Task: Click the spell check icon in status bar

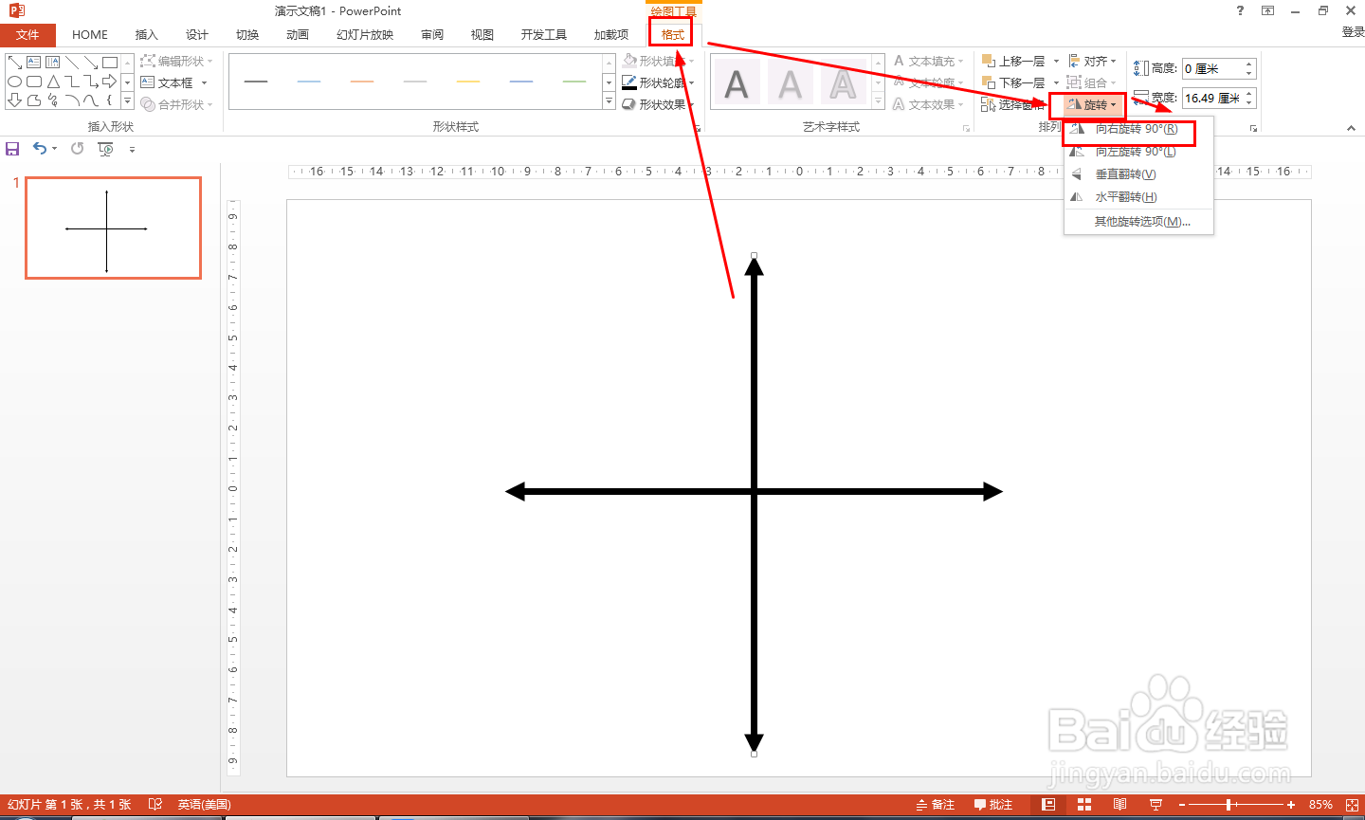Action: (155, 805)
